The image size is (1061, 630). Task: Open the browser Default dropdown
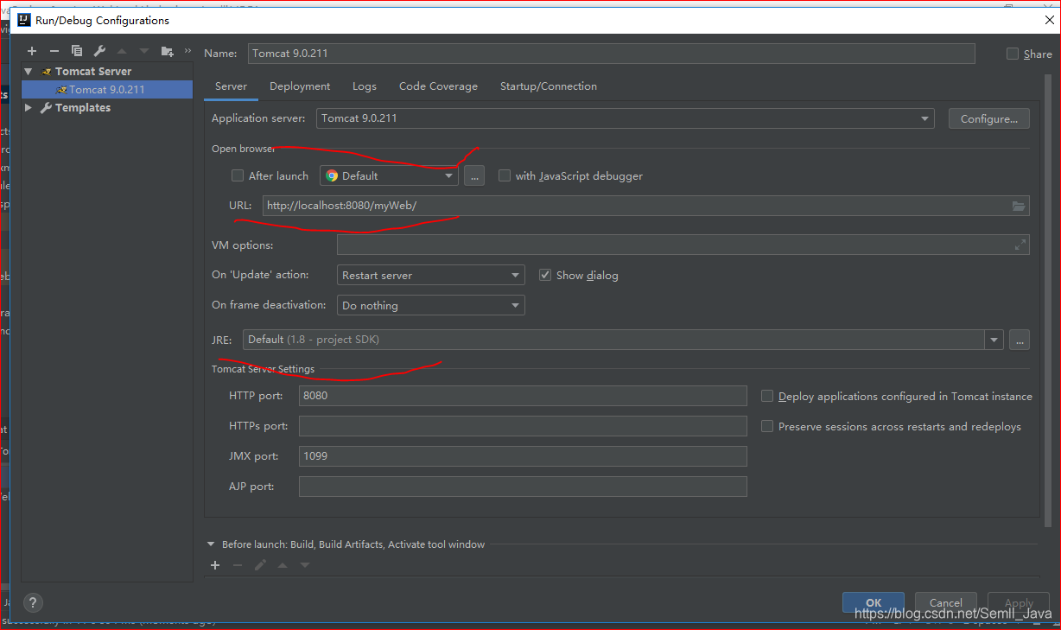coord(389,175)
